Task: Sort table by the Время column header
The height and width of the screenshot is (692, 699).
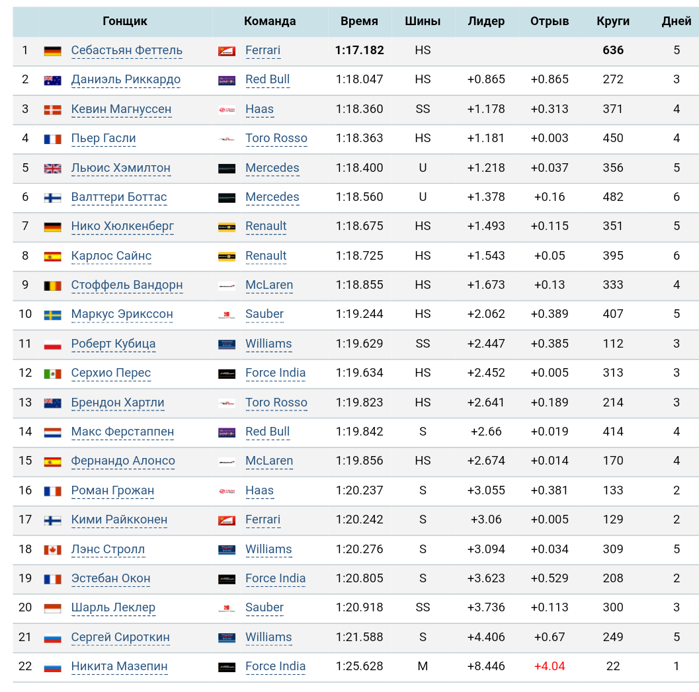Action: 359,21
